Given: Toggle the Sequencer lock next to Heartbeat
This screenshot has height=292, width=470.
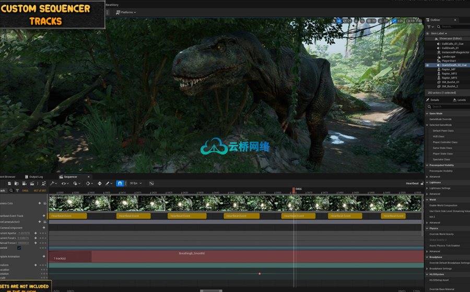Looking at the screenshot, I should point(422,183).
